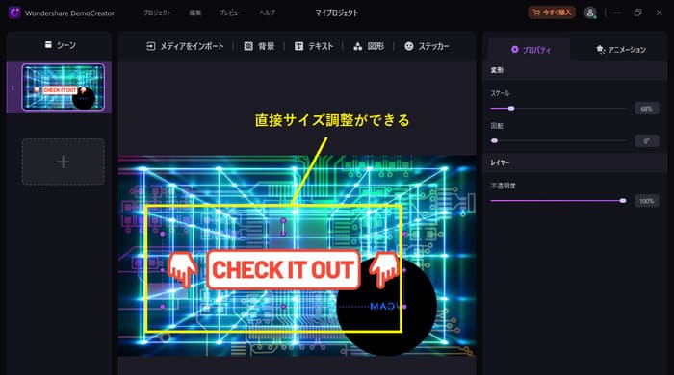
Task: Click メディアをインポート import icon
Action: point(150,46)
